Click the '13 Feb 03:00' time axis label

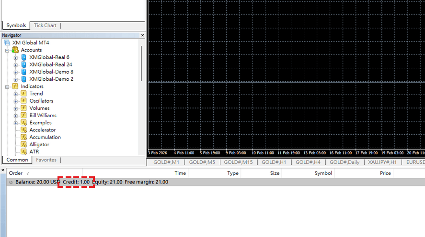(x=314, y=153)
